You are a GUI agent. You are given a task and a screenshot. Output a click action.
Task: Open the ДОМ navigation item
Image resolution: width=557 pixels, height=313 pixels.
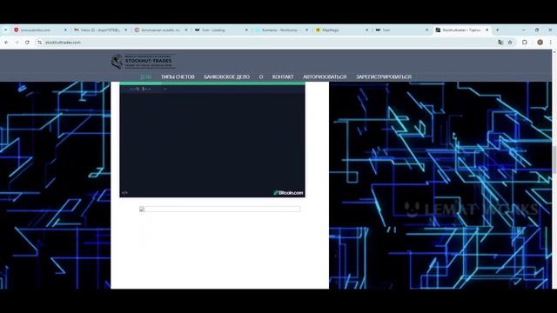(x=145, y=77)
